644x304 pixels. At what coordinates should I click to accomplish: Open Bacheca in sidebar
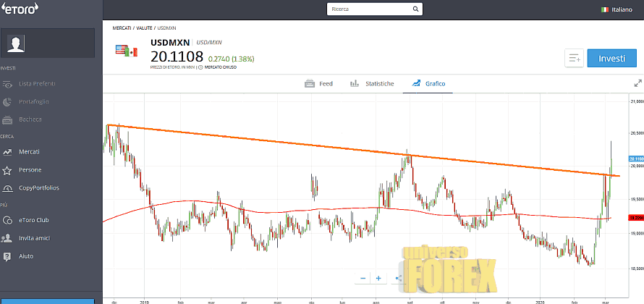tap(30, 119)
